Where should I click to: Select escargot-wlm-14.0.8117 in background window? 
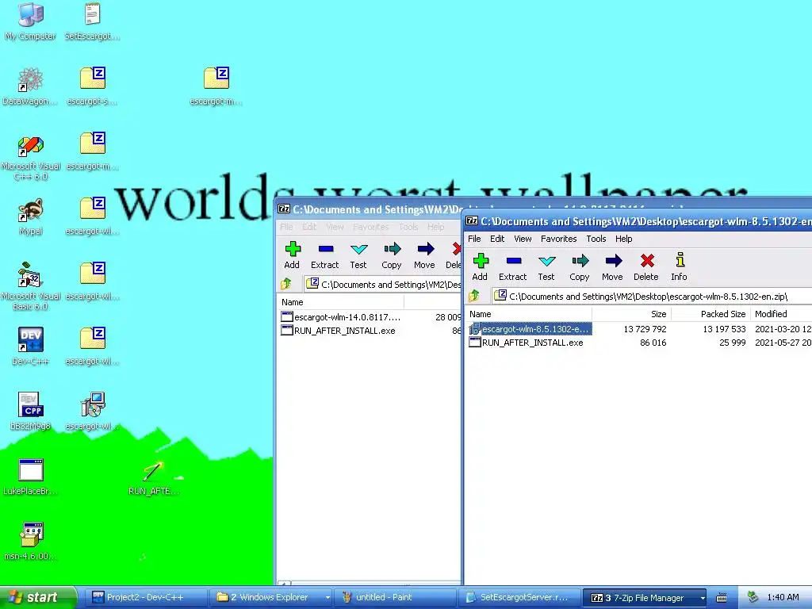(x=341, y=317)
